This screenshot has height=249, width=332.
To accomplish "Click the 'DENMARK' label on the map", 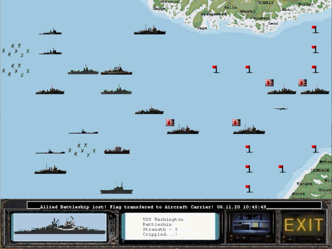I will (x=320, y=170).
